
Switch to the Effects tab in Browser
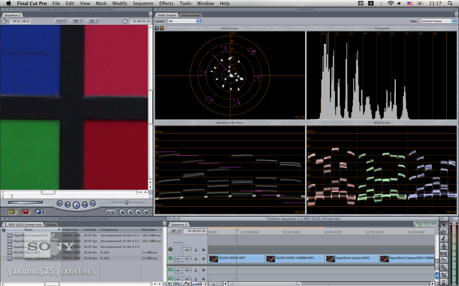[51, 224]
